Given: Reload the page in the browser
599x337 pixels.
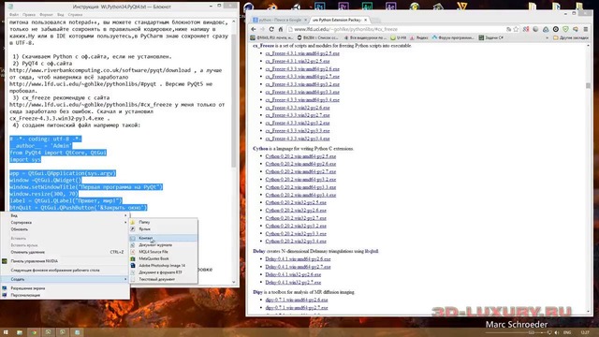Looking at the screenshot, I should coord(271,29).
